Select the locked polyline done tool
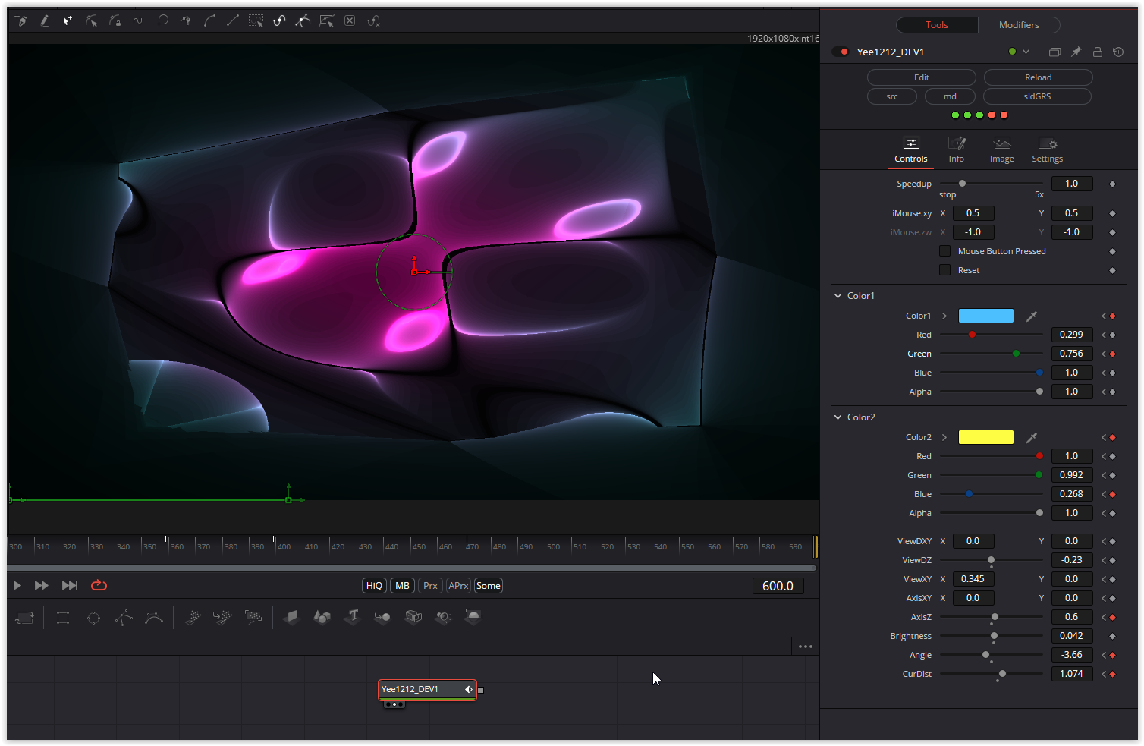The height and width of the screenshot is (746, 1144). [x=115, y=21]
